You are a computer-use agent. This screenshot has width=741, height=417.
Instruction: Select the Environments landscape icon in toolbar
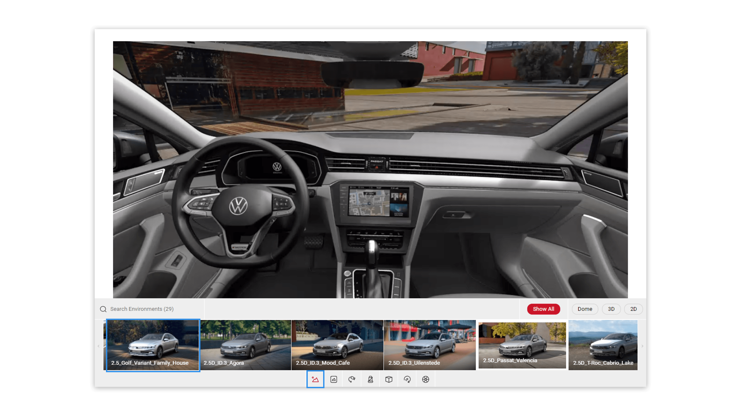(315, 379)
